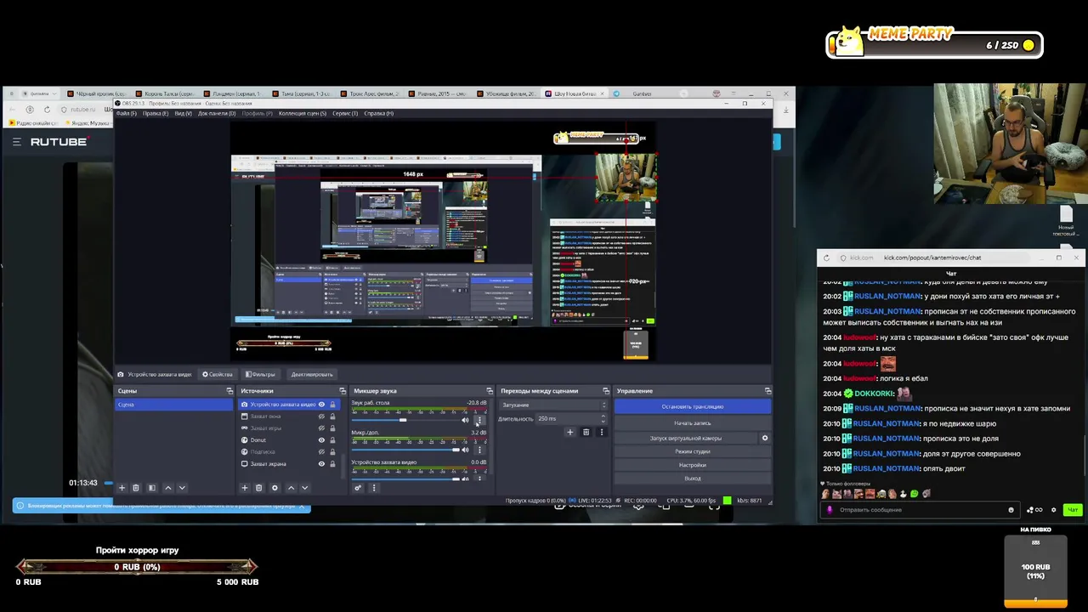This screenshot has height=612, width=1088.
Task: Delete scene using trash icon in Сцены panel
Action: click(136, 488)
